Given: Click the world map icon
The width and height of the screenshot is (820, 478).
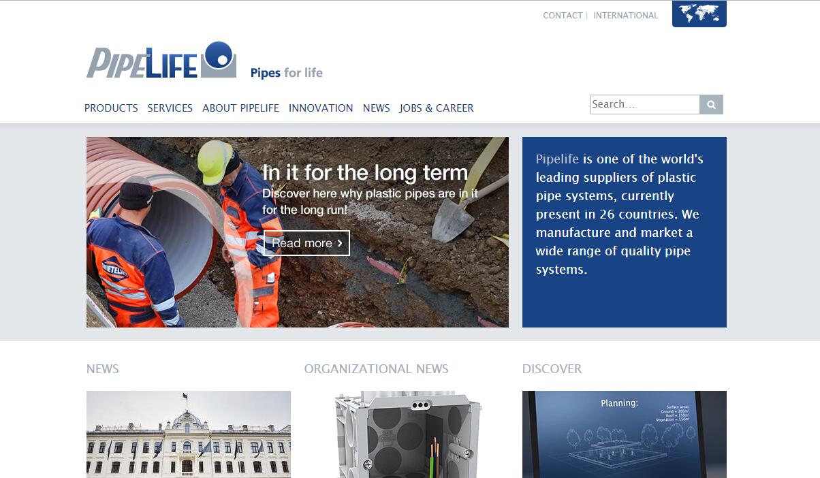Looking at the screenshot, I should click(x=699, y=14).
